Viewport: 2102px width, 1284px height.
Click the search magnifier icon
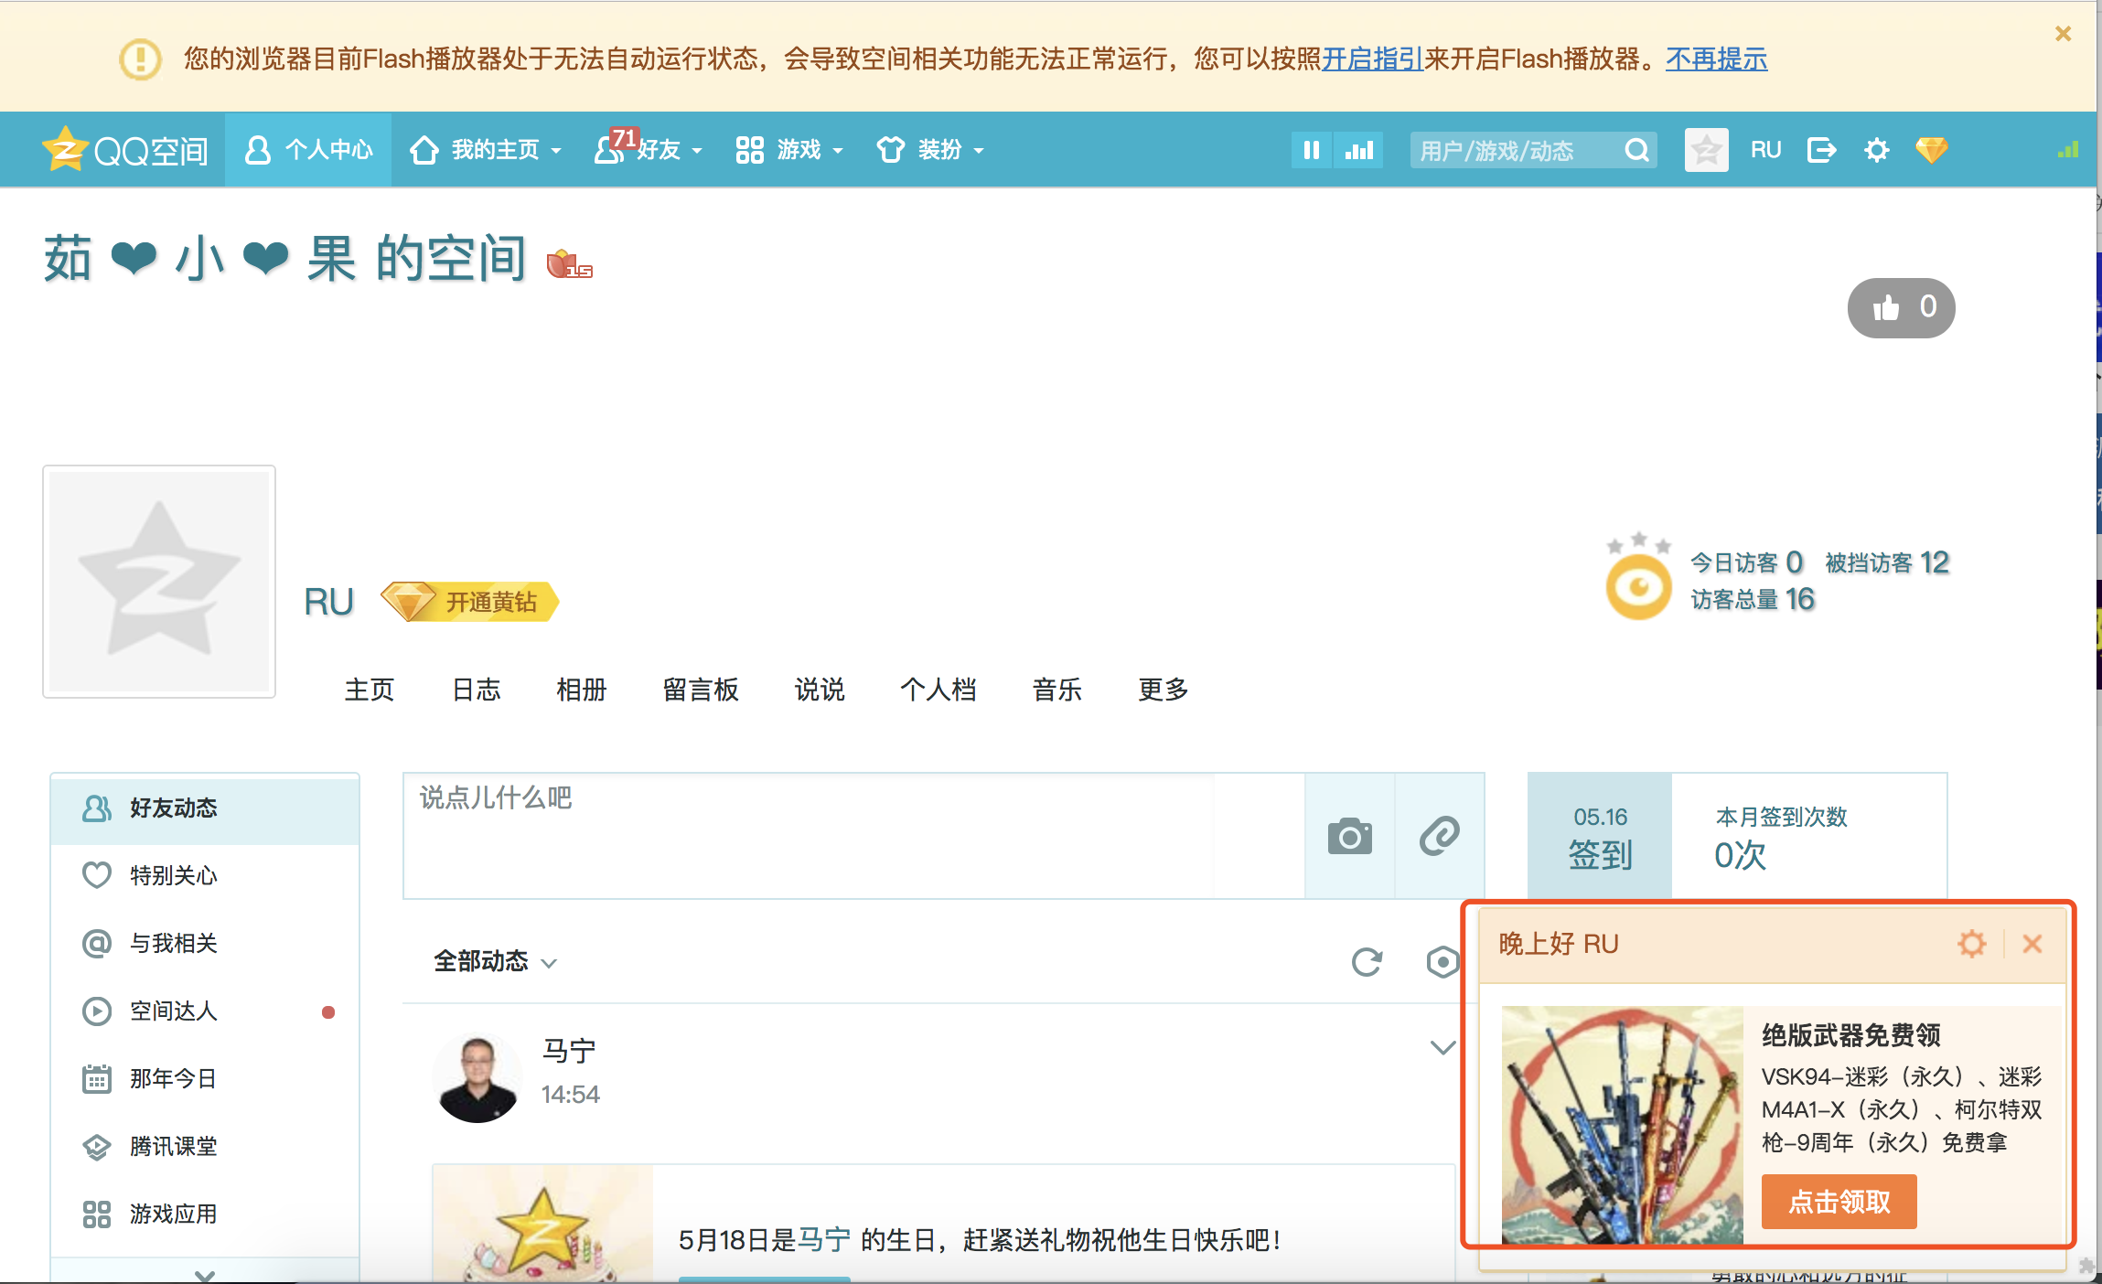(1637, 150)
